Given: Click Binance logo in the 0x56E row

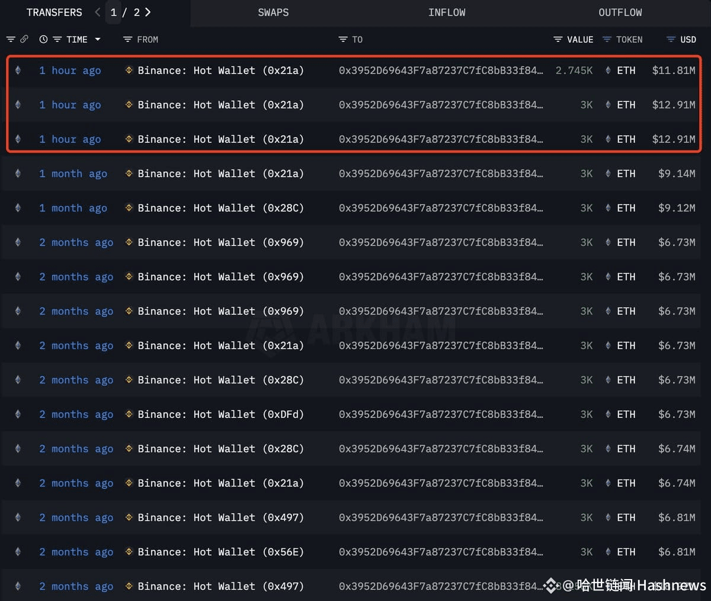Looking at the screenshot, I should (129, 552).
